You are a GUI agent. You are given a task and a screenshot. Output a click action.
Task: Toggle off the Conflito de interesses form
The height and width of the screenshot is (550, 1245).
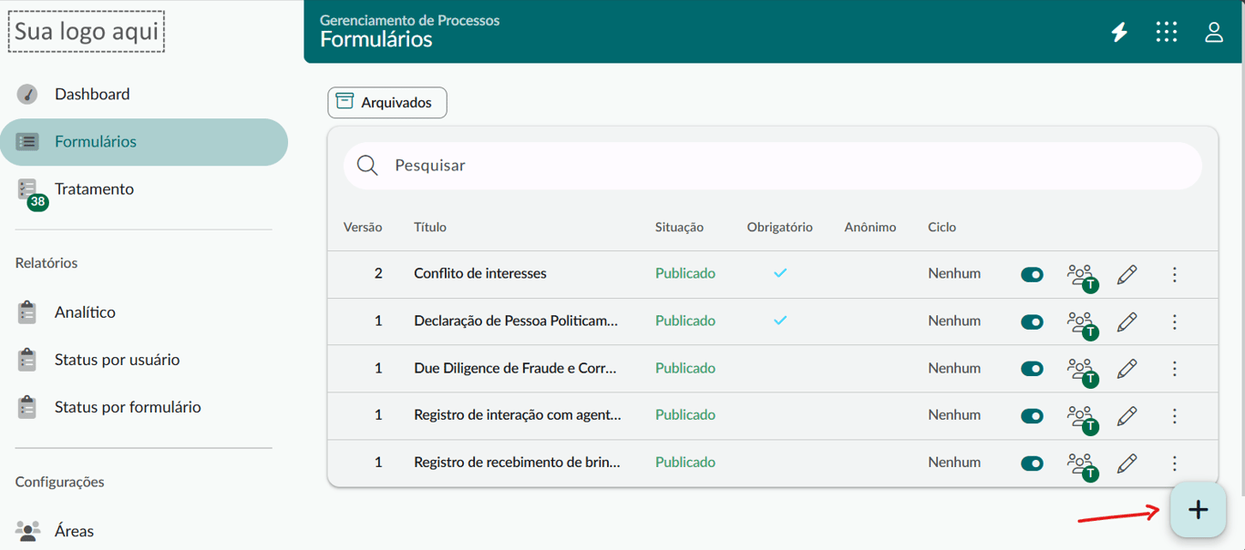(1032, 274)
